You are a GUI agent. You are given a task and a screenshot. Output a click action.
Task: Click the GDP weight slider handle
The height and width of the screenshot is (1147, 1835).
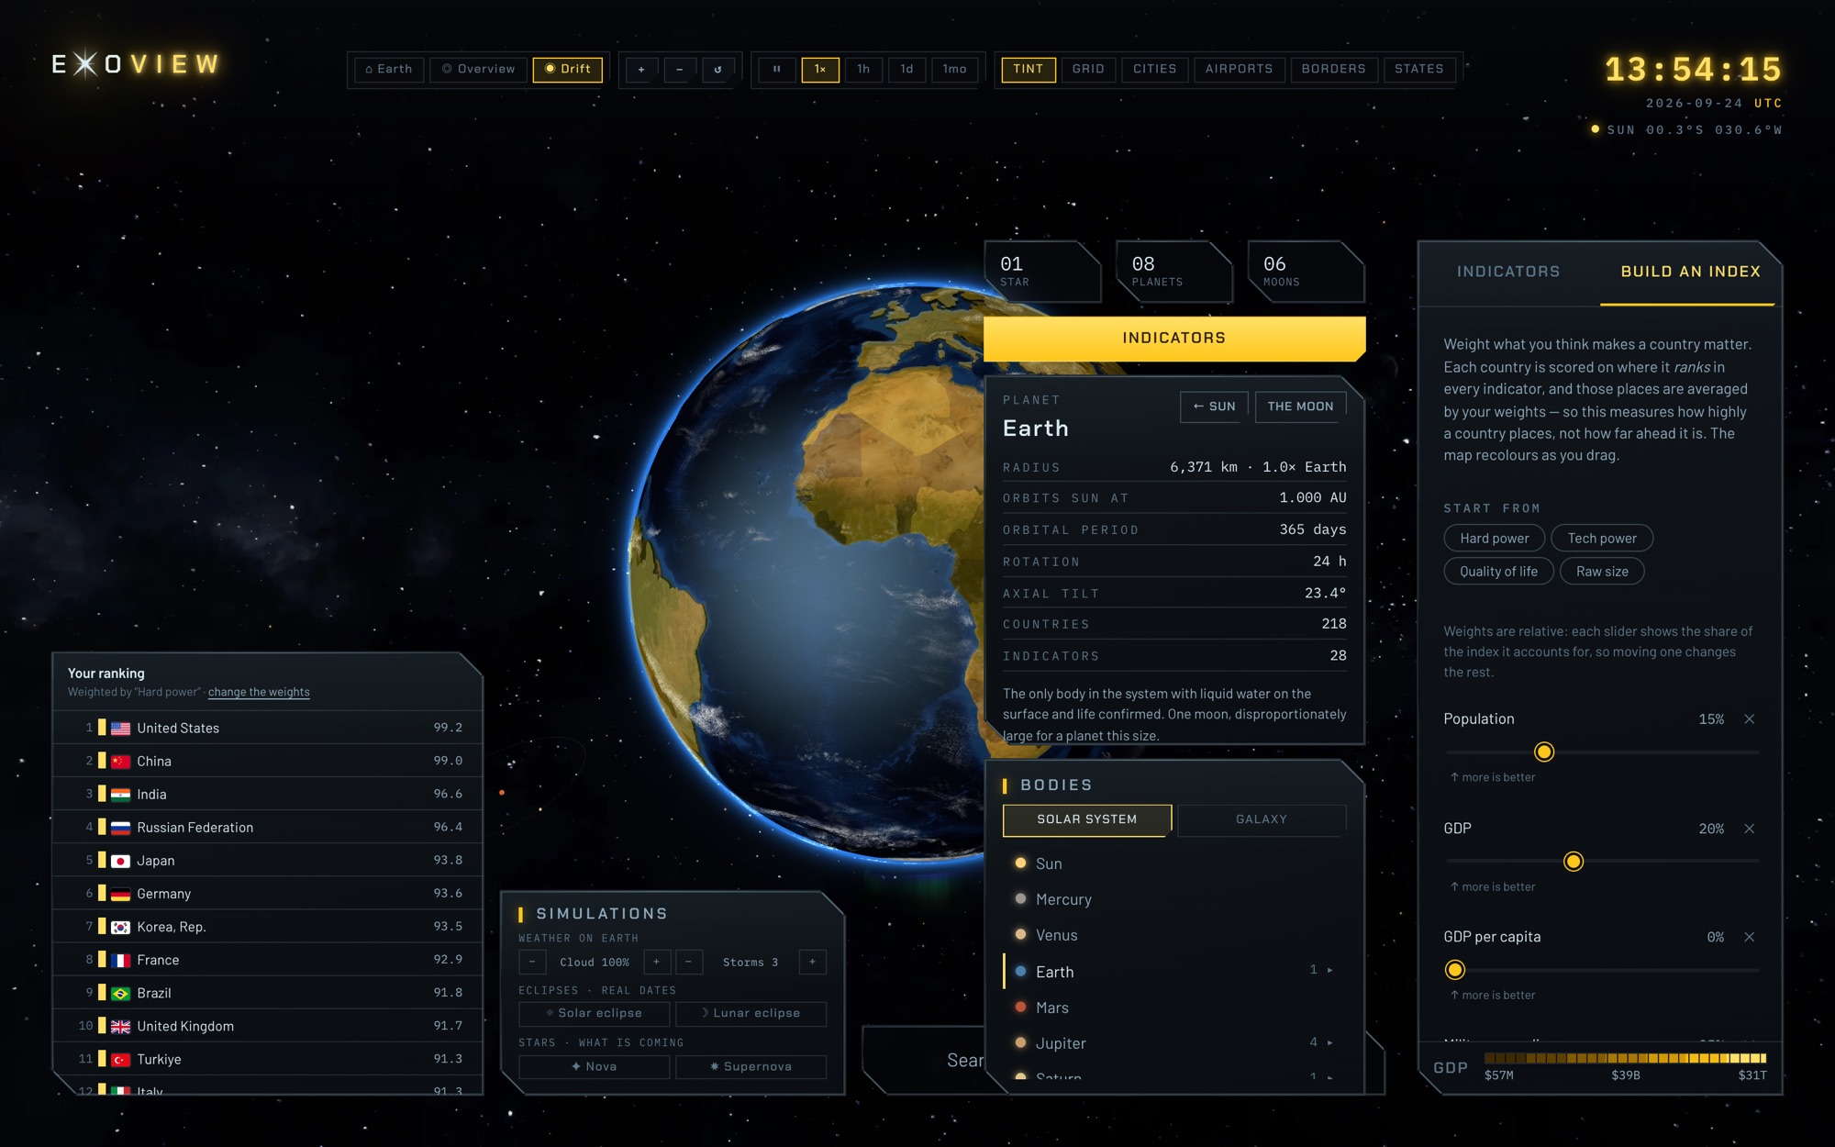click(x=1574, y=862)
